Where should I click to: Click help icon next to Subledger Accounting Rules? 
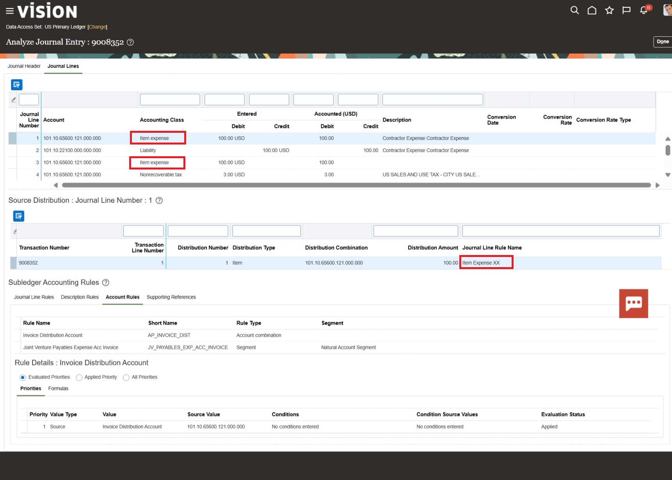(x=106, y=282)
